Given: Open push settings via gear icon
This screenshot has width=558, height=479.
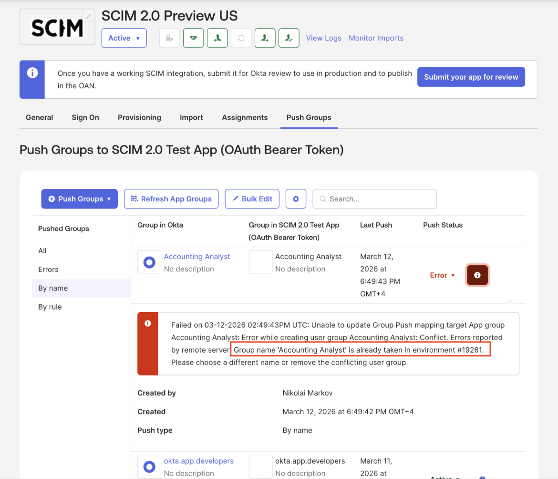Looking at the screenshot, I should coord(296,199).
